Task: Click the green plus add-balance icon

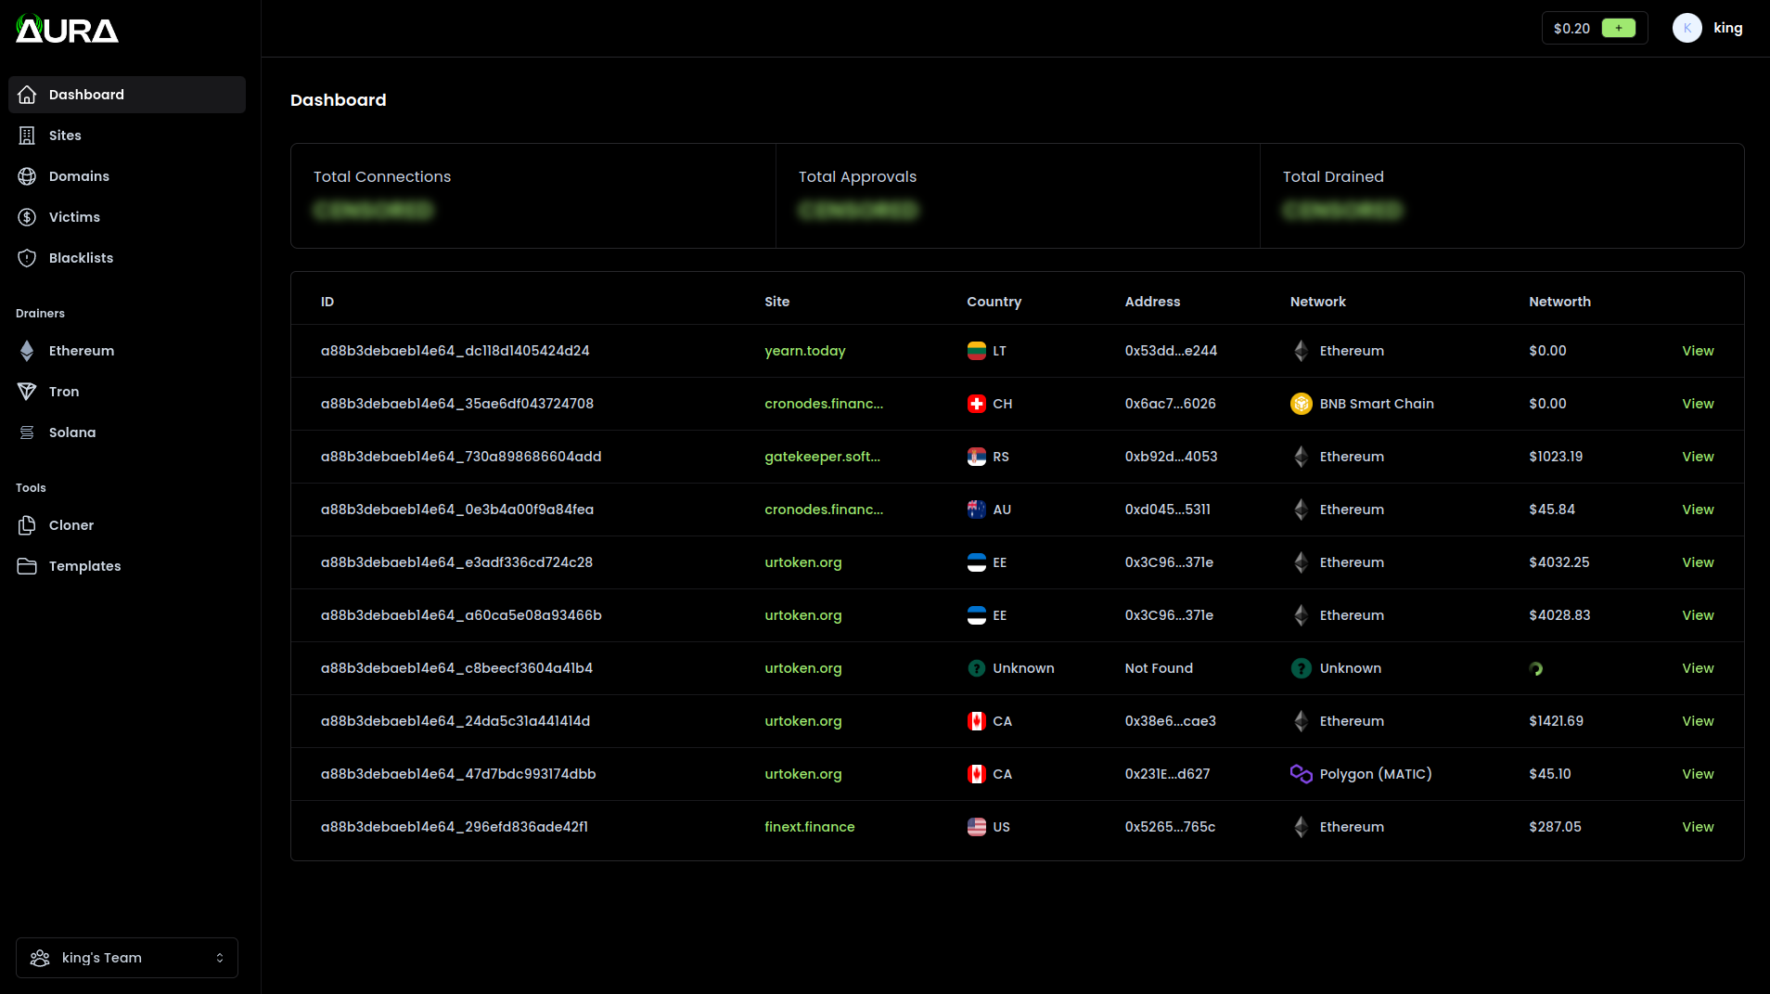Action: [1619, 28]
